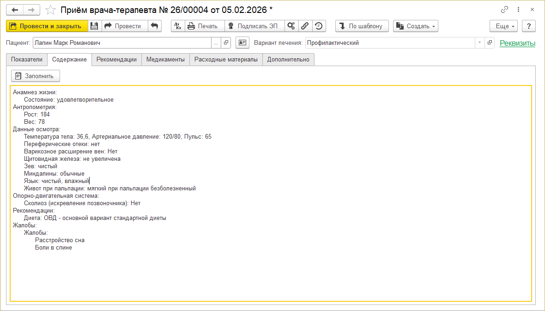Copy the document link using the title bar link icon

[x=504, y=10]
